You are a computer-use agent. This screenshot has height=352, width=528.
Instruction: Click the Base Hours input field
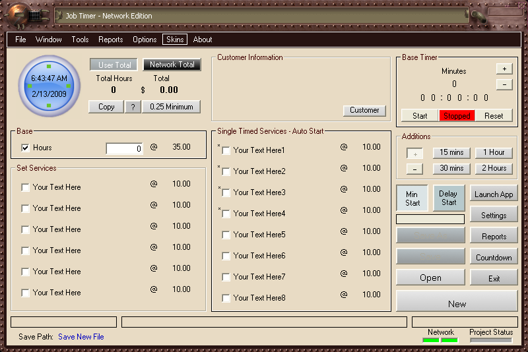(x=124, y=148)
